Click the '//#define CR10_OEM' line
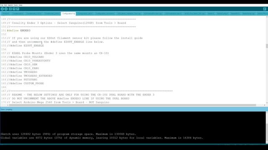The height and width of the screenshot is (150, 268). coord(22,65)
